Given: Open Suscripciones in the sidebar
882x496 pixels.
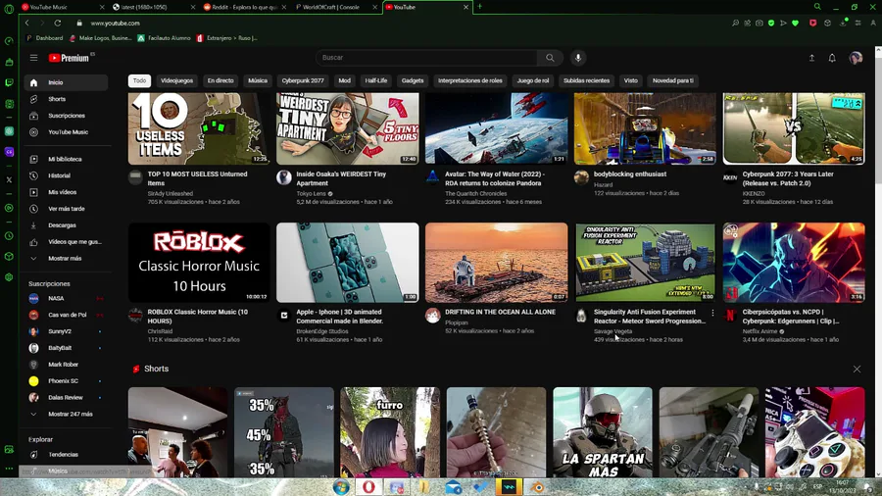Looking at the screenshot, I should coord(66,116).
